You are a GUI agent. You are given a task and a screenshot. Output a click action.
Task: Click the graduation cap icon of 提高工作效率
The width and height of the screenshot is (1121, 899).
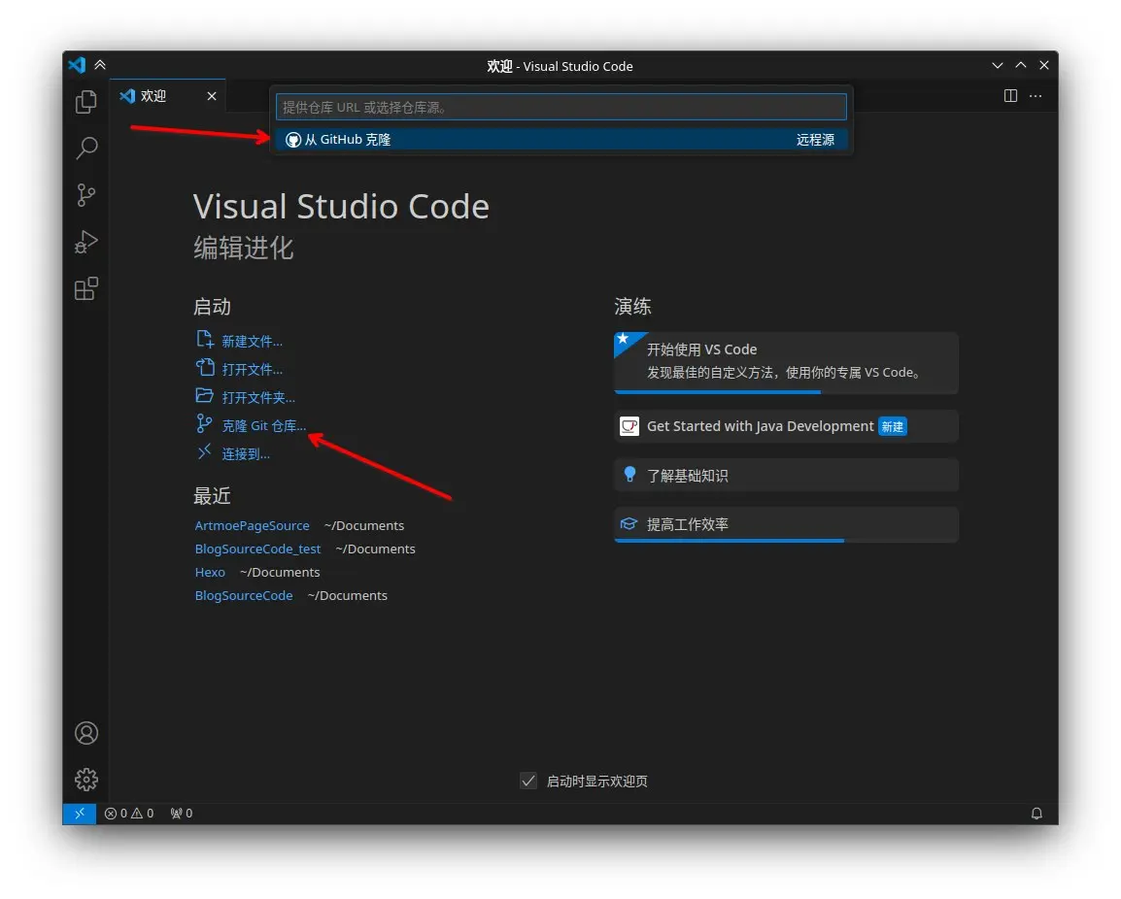[x=628, y=524]
